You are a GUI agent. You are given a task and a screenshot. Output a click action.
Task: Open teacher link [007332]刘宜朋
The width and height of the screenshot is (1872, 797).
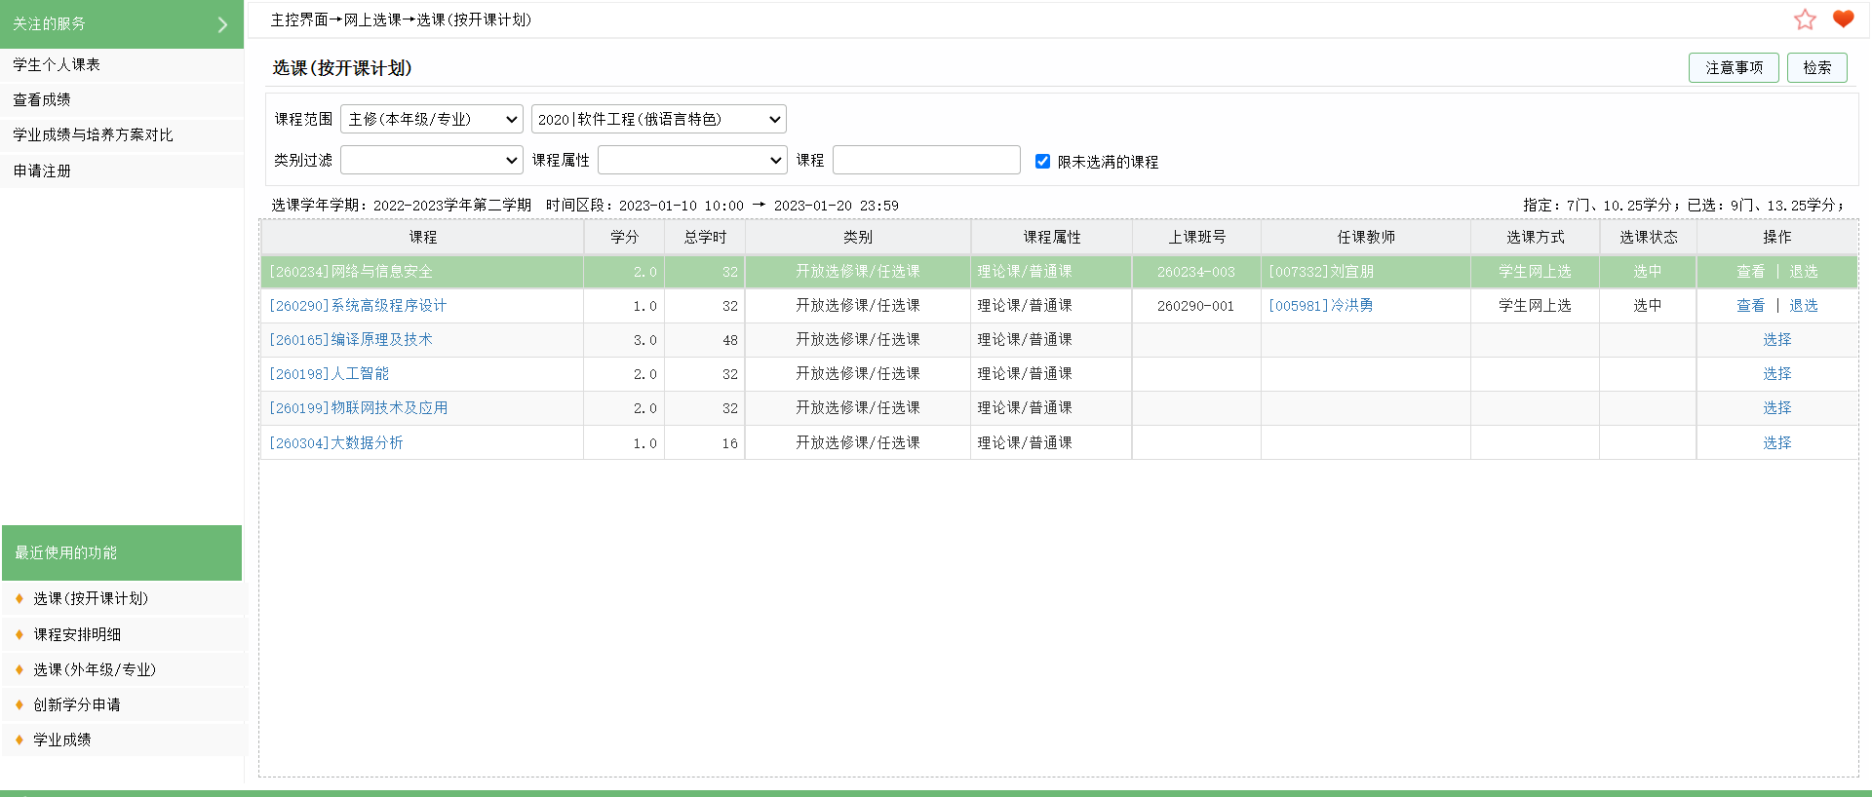[x=1321, y=272]
